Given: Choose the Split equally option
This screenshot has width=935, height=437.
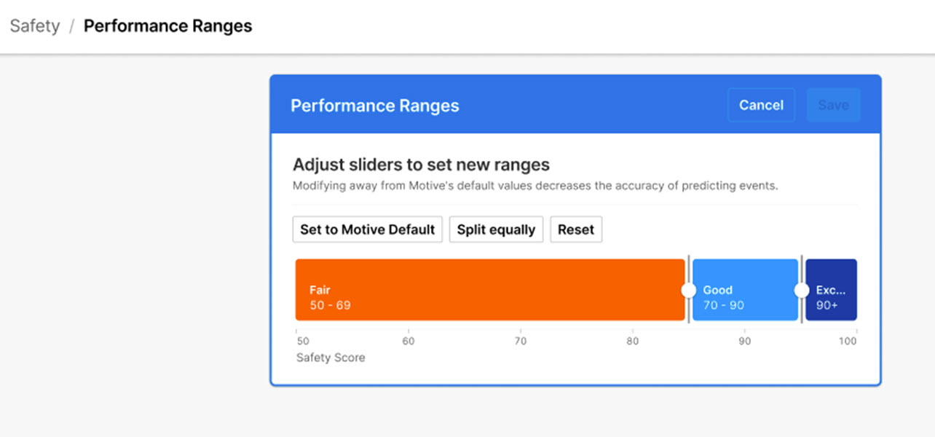Looking at the screenshot, I should pos(496,229).
